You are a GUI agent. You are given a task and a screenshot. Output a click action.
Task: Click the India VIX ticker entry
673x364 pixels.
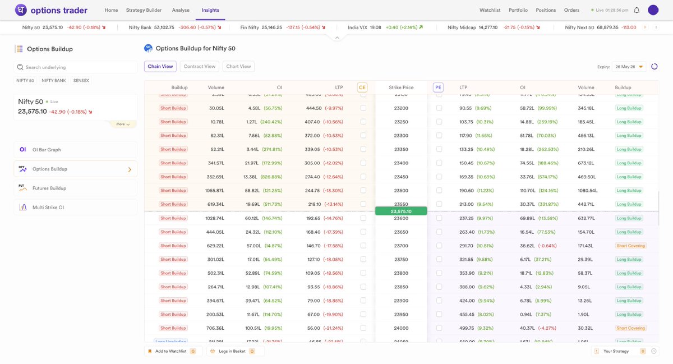pos(385,27)
